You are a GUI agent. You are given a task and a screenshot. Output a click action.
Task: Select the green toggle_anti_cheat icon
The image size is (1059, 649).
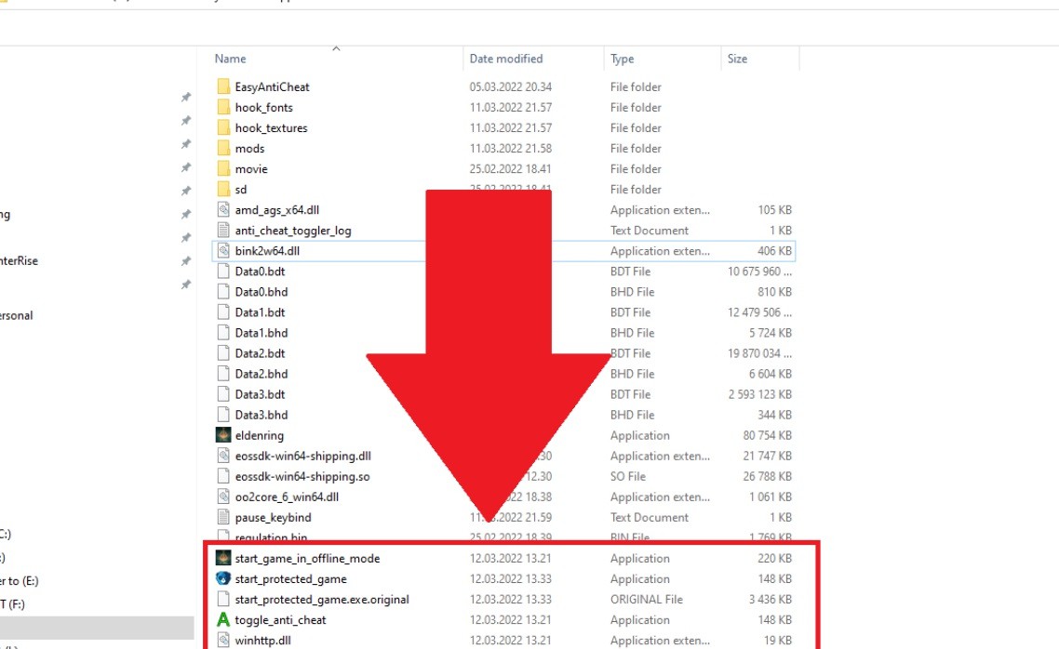coord(222,619)
